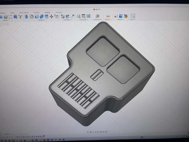This screenshot has height=142, width=189.
Task: Activate the Select tool icon
Action: tap(133, 16)
